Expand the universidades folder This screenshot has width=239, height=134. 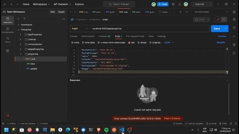[21, 44]
